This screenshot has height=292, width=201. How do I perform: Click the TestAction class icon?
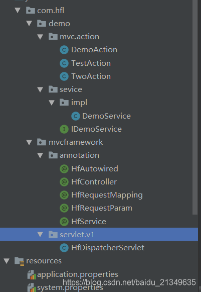point(64,63)
